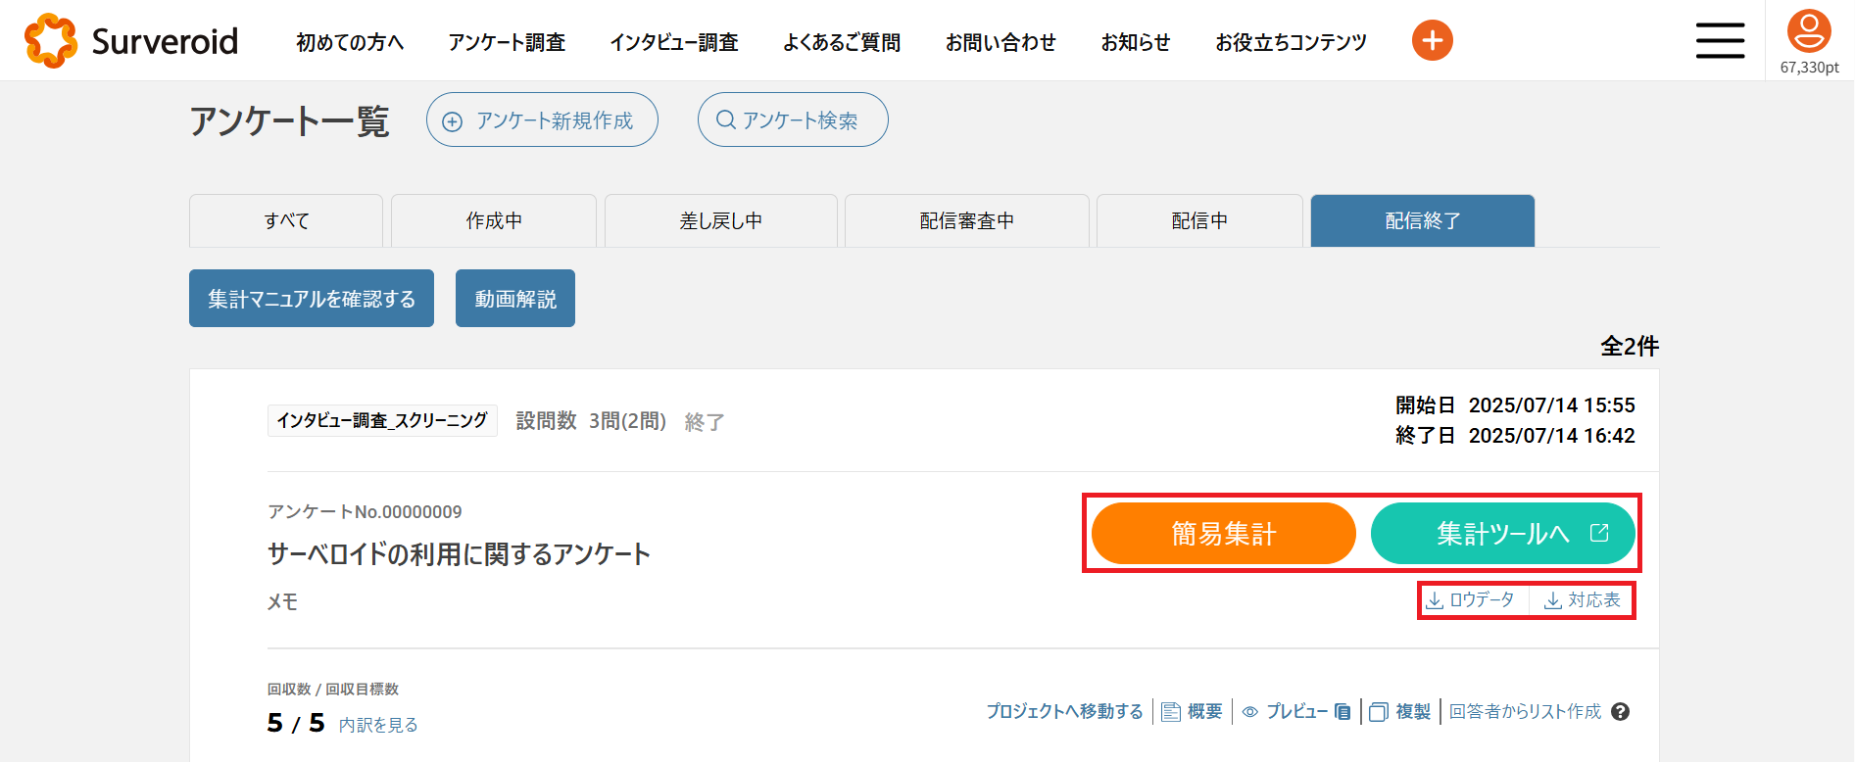
Task: Download the 対応表 file
Action: [1583, 600]
